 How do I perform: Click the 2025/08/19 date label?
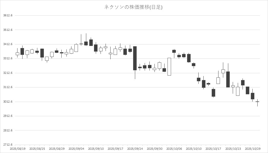pos(17,149)
